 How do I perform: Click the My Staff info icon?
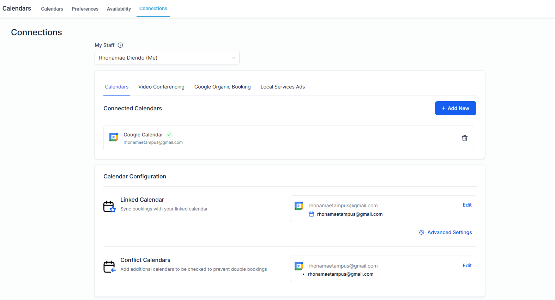120,45
